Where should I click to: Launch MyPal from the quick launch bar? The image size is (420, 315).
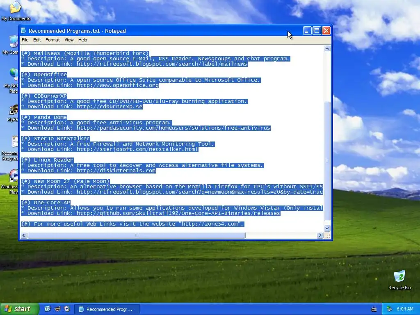click(x=57, y=309)
